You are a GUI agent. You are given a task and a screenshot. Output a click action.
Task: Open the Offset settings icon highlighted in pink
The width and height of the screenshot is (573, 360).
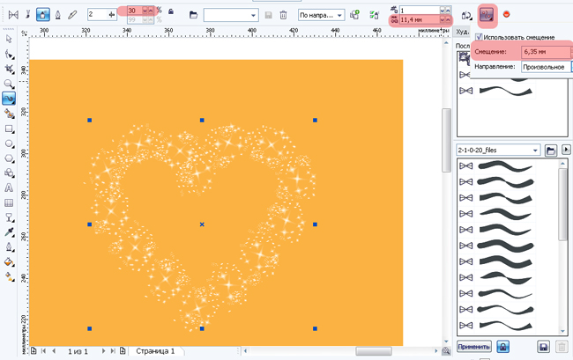(x=486, y=15)
